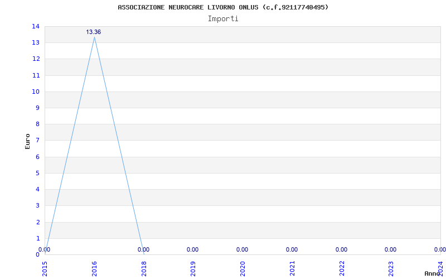Click the 13.36 peak data label

pos(94,32)
